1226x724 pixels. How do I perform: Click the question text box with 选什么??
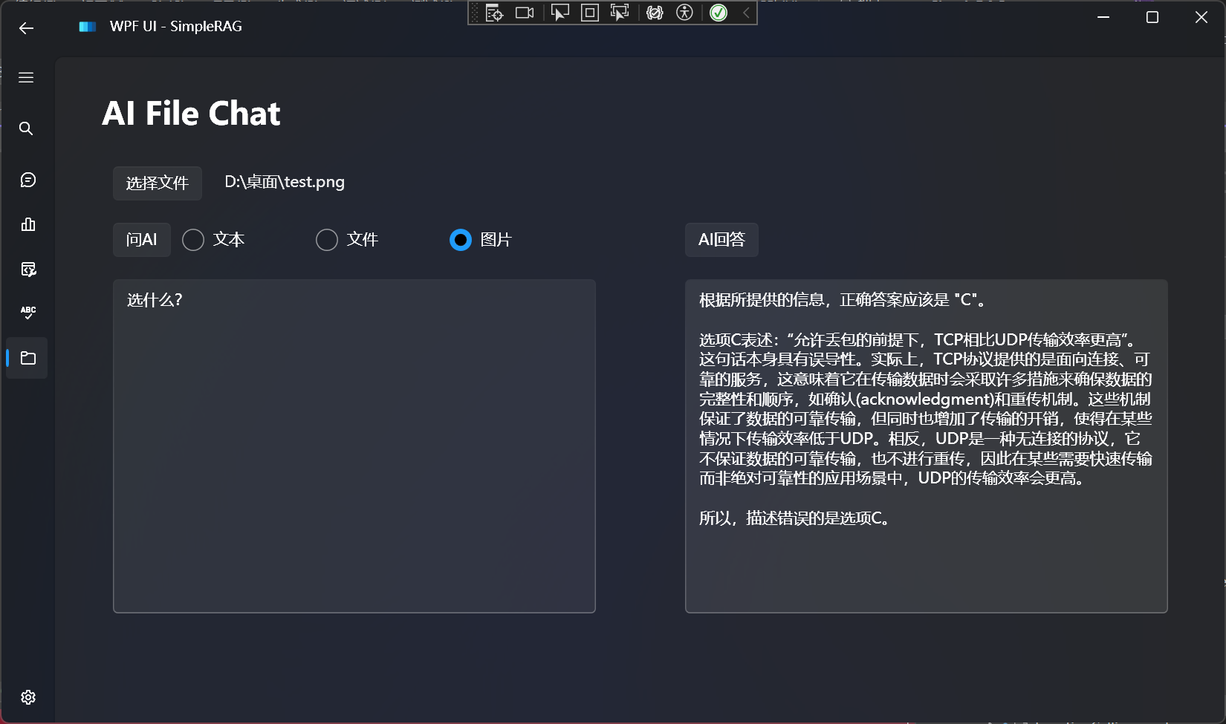click(354, 446)
